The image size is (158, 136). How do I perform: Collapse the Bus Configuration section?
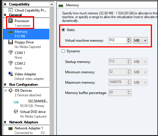(5, 85)
